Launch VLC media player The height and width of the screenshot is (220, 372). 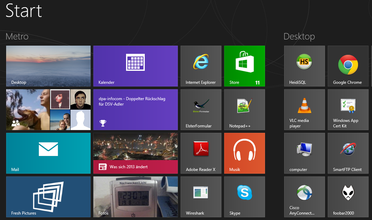click(x=305, y=110)
